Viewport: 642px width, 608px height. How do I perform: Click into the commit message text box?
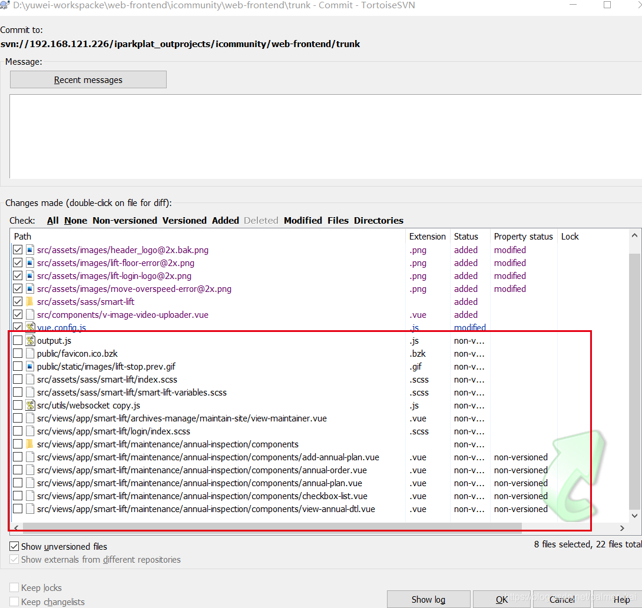(x=326, y=136)
